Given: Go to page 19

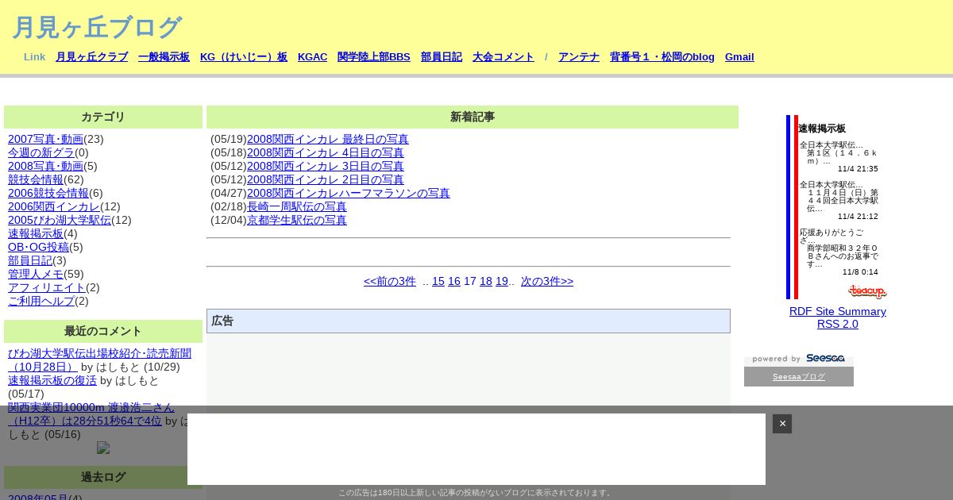Looking at the screenshot, I should (502, 281).
